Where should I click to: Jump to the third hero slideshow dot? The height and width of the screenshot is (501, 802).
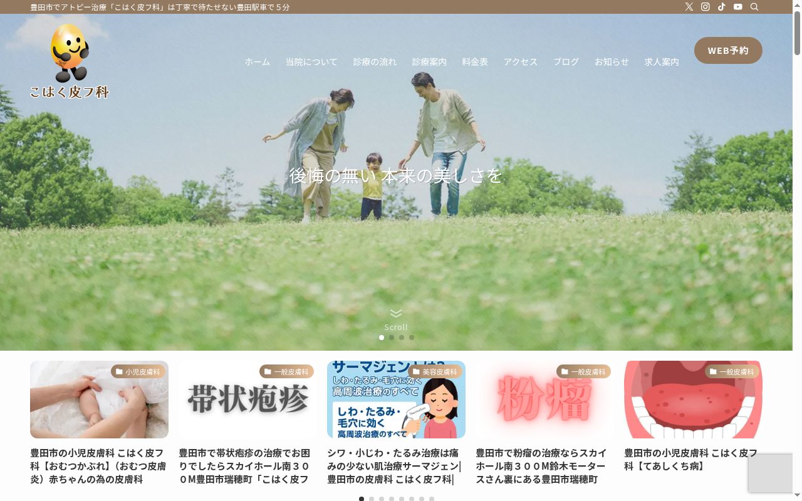click(x=402, y=338)
